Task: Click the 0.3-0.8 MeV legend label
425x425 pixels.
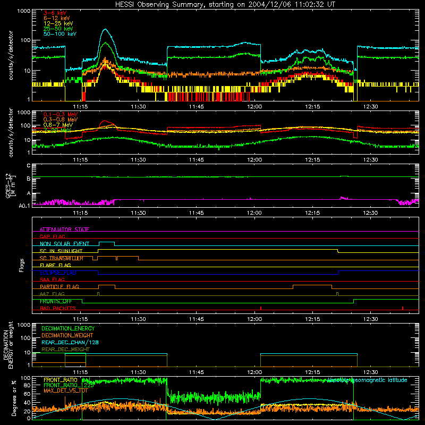Action: pos(61,120)
